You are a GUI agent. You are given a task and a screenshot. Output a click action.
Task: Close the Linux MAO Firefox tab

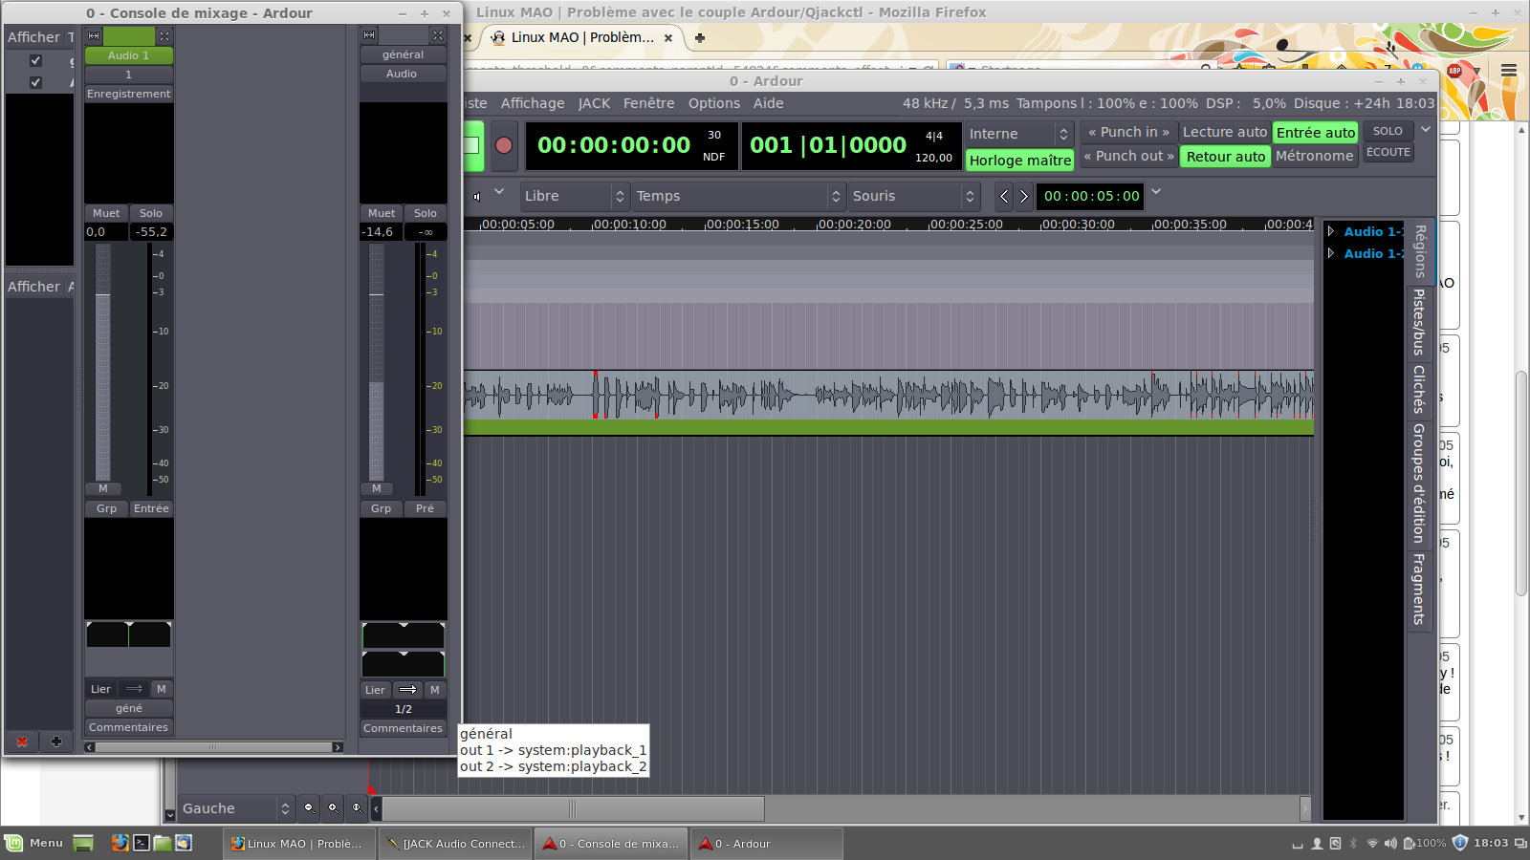[668, 38]
